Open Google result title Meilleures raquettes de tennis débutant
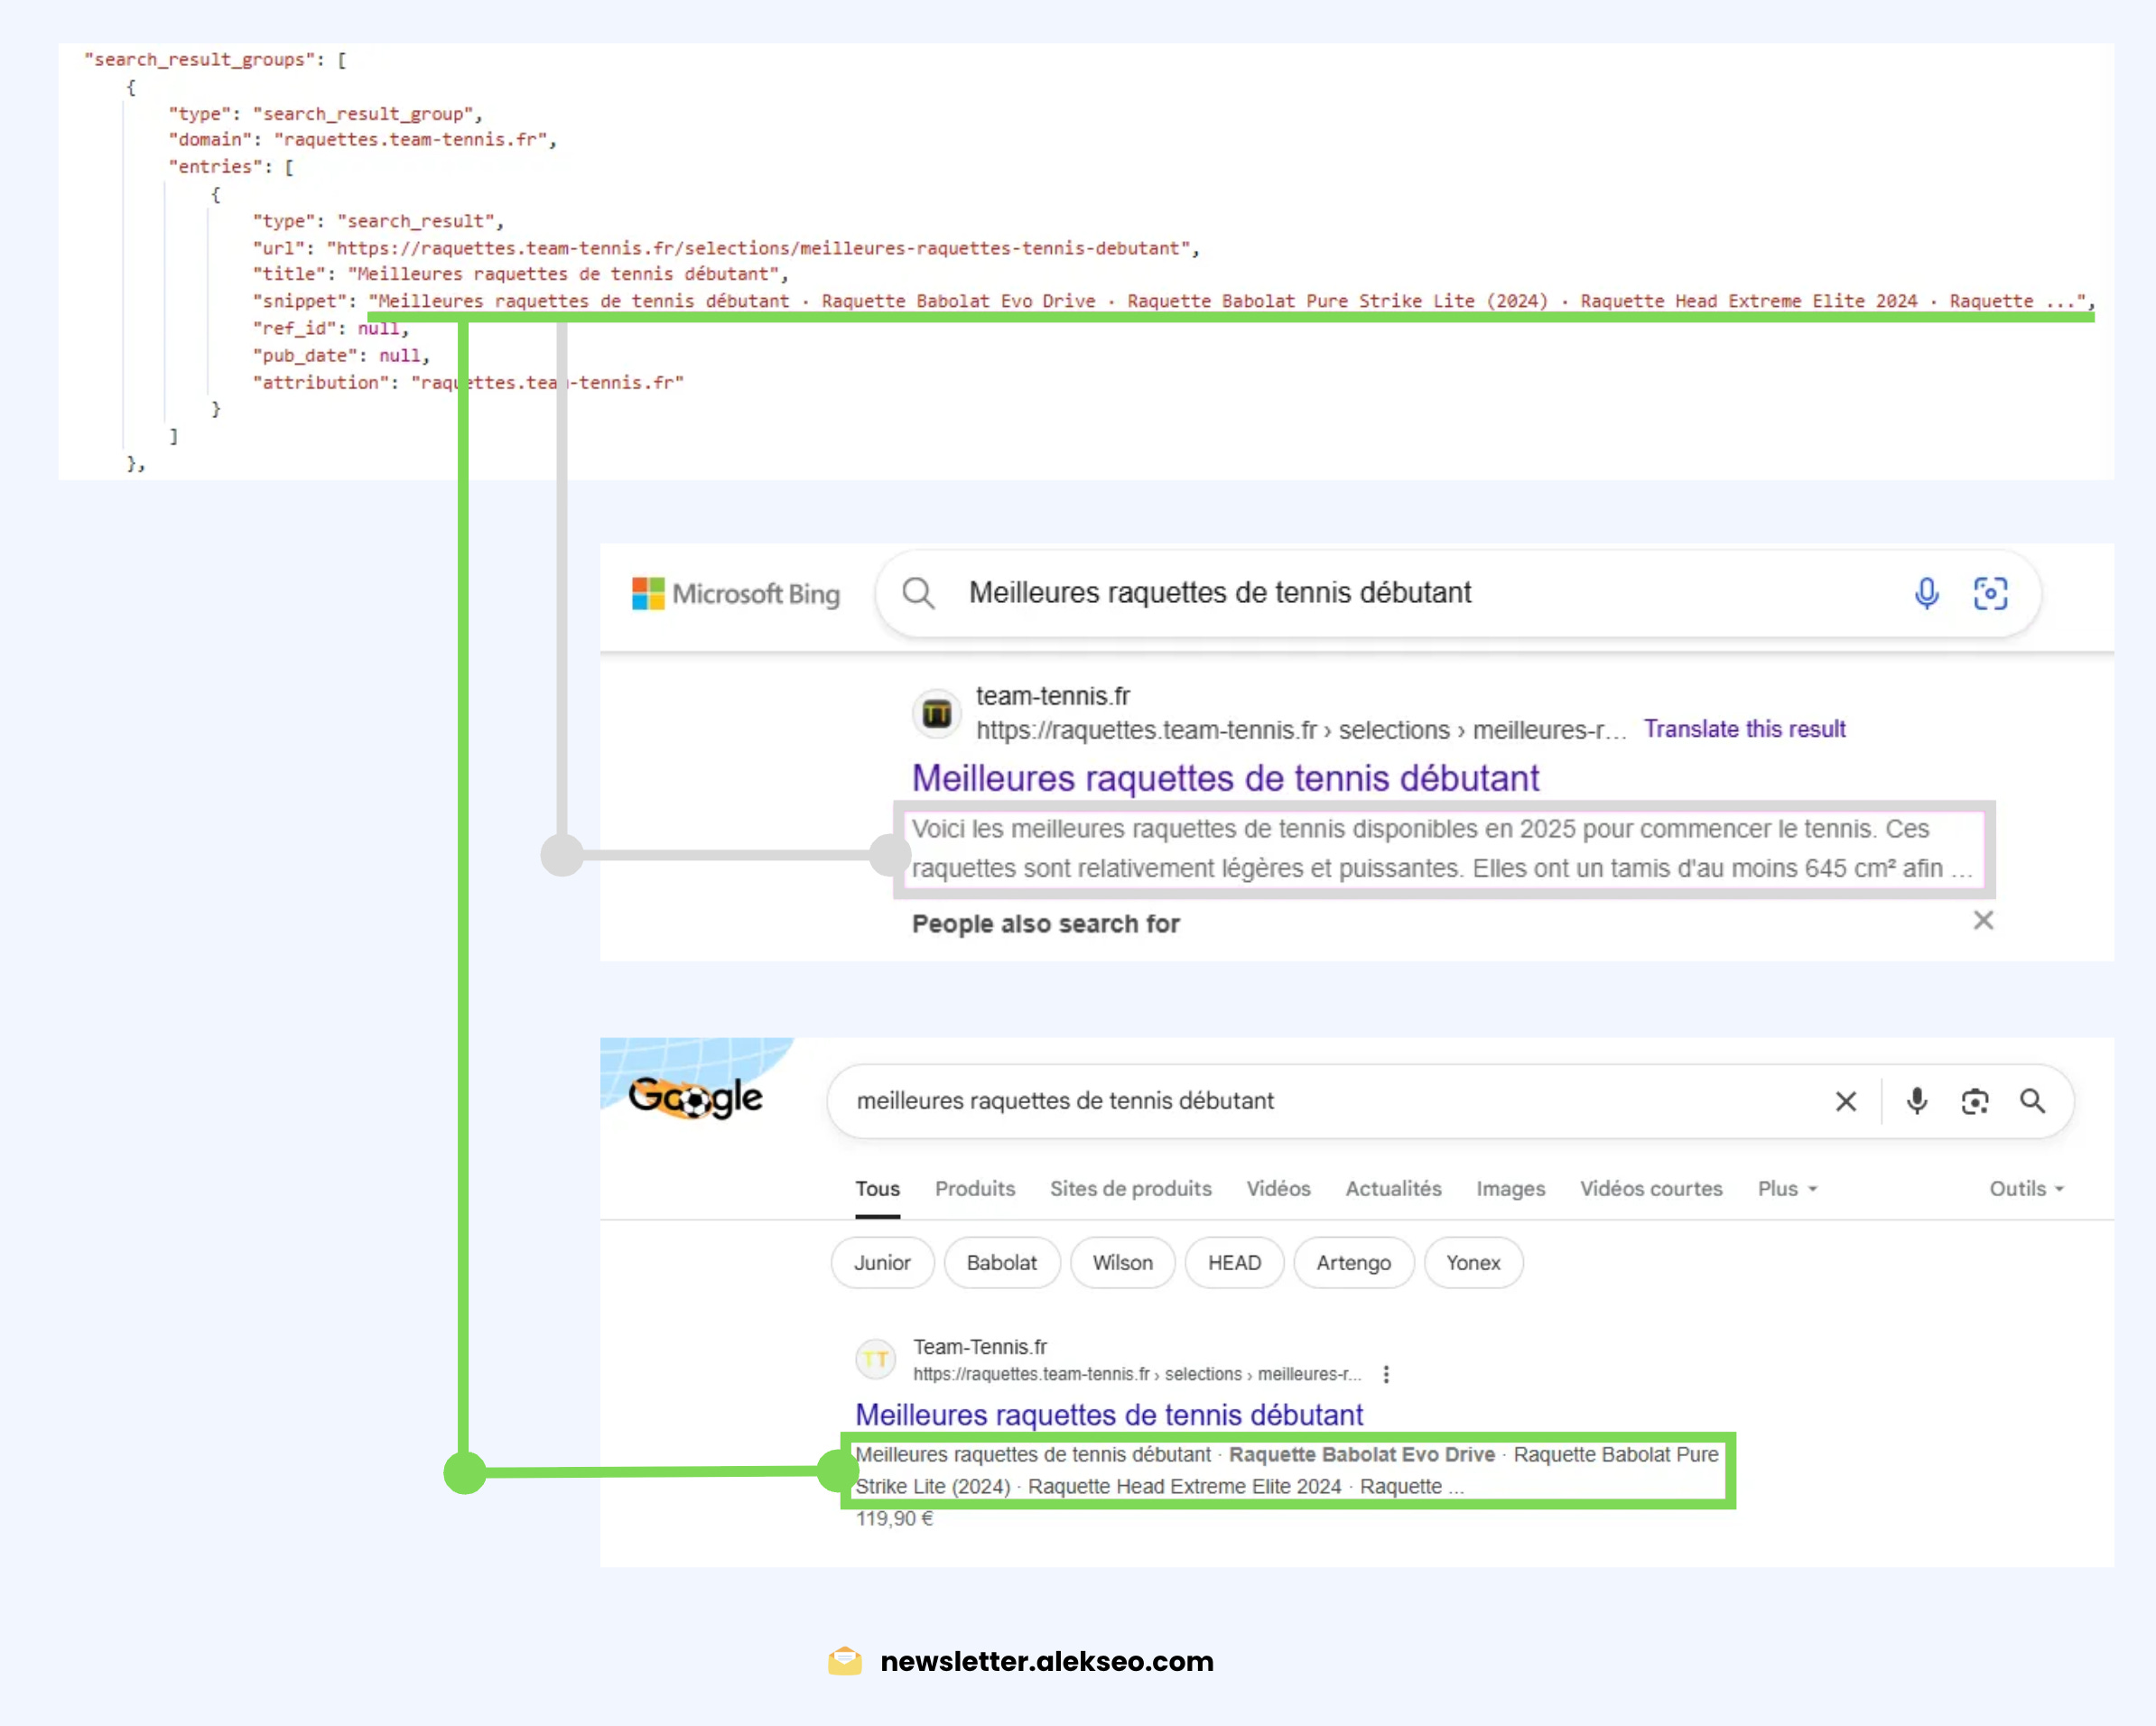 tap(1109, 1415)
